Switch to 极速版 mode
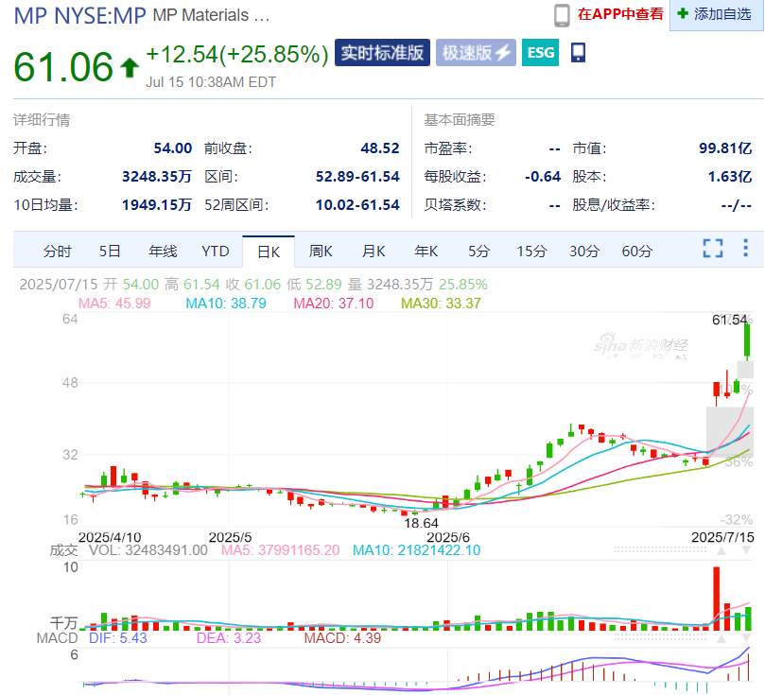This screenshot has width=765, height=695. [x=476, y=53]
